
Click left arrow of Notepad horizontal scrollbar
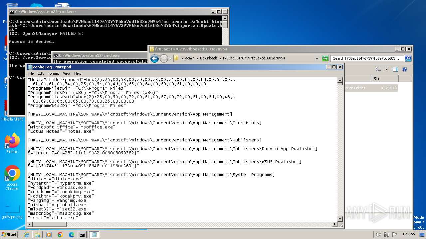point(30,225)
